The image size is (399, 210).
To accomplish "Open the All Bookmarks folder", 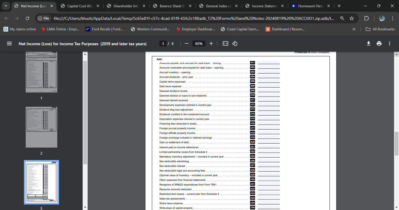I will (380, 29).
